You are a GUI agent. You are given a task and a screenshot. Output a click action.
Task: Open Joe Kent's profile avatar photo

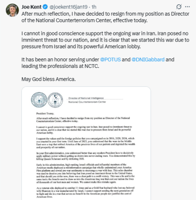pos(12,10)
